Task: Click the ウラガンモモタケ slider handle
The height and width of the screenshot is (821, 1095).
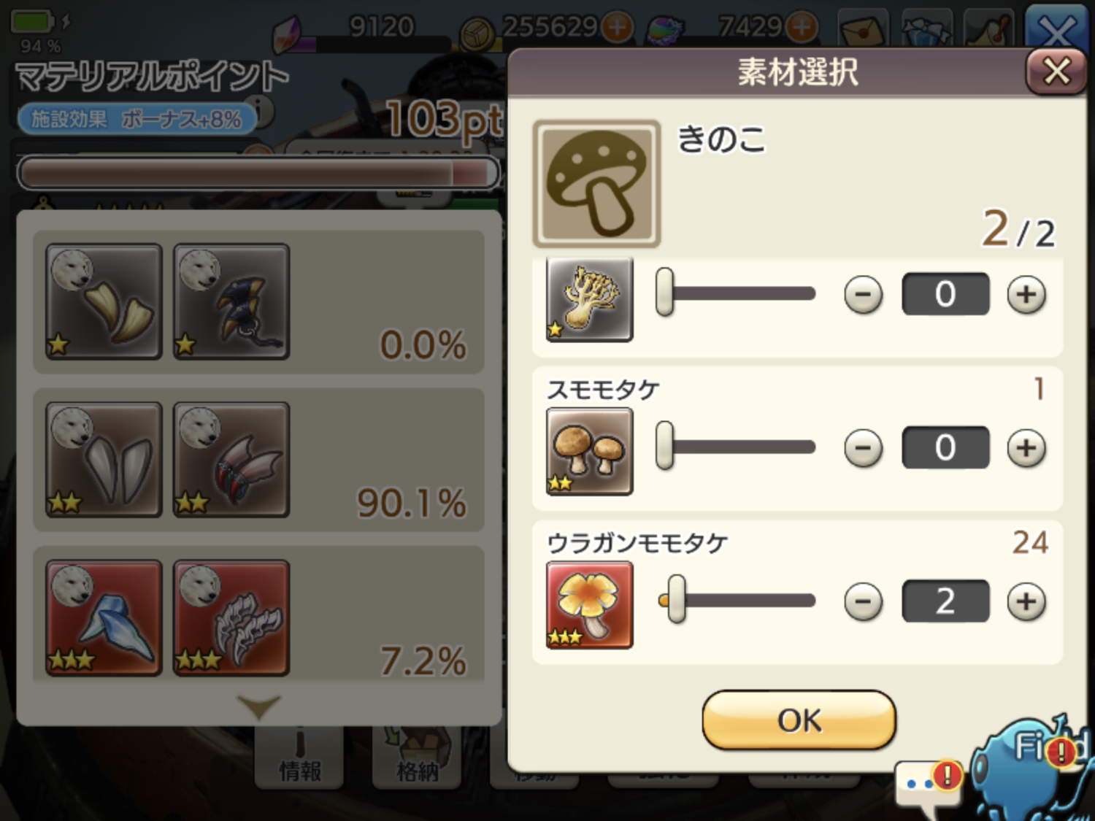Action: (677, 599)
